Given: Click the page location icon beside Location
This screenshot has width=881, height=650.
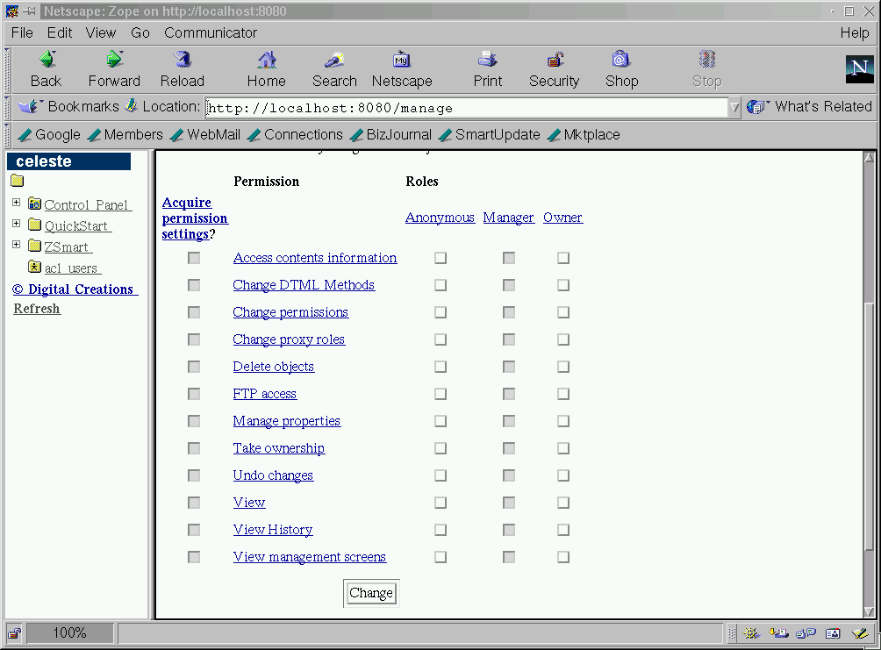Looking at the screenshot, I should pos(132,105).
